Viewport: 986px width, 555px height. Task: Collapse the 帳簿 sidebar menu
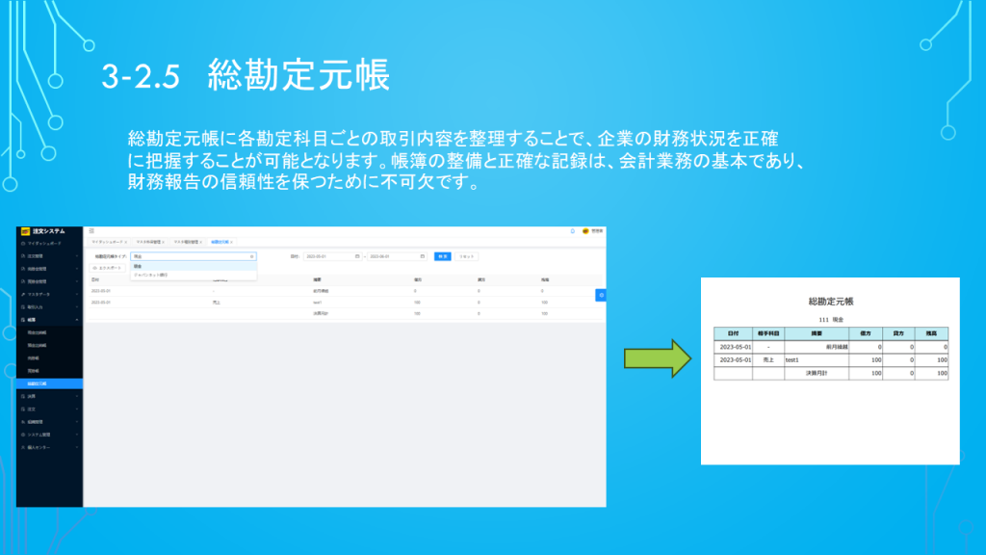49,320
